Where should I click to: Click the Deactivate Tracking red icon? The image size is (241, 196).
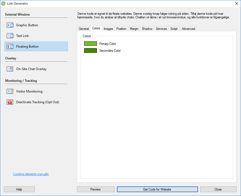coord(10,102)
